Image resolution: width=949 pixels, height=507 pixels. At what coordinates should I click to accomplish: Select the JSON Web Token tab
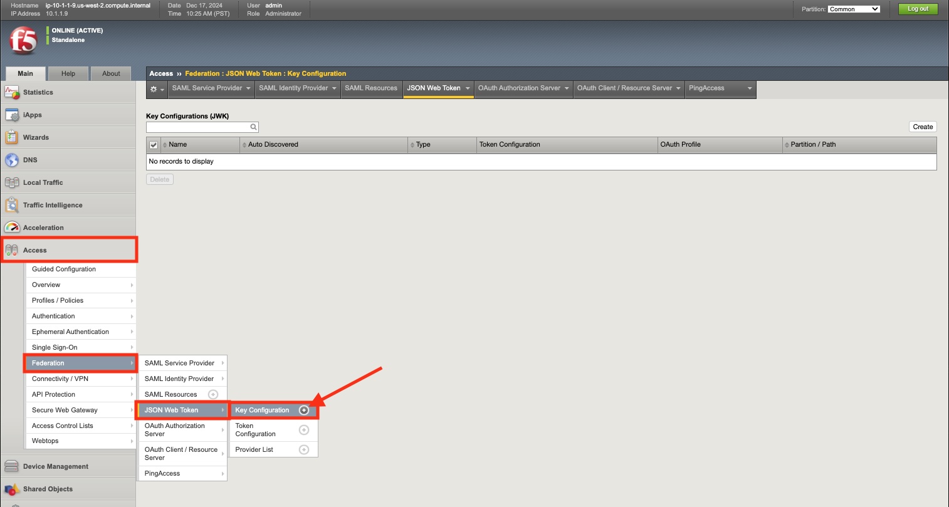(438, 88)
